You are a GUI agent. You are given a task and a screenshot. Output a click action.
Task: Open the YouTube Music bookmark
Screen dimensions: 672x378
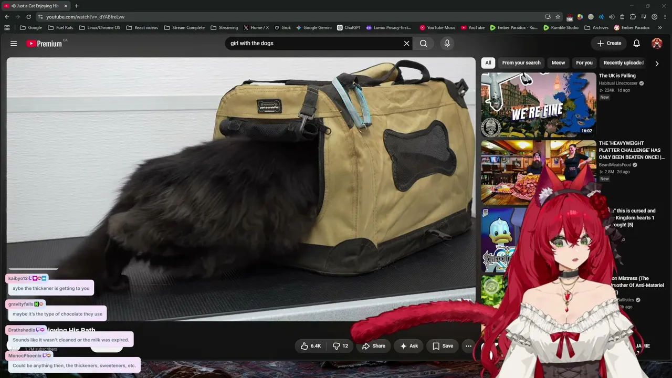coord(438,28)
